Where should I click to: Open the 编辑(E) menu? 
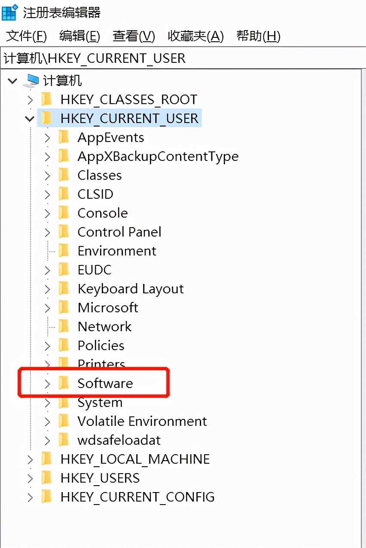pos(79,37)
